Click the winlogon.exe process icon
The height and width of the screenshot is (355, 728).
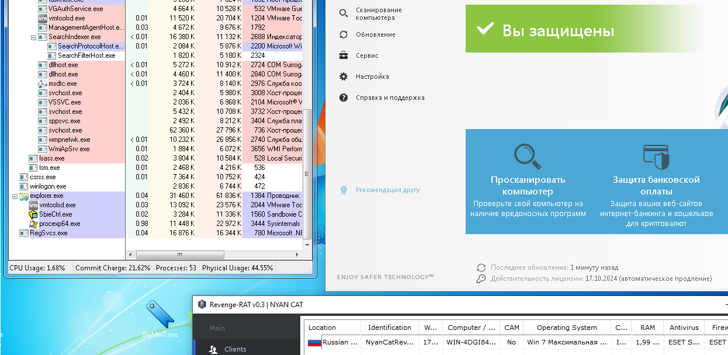click(24, 186)
